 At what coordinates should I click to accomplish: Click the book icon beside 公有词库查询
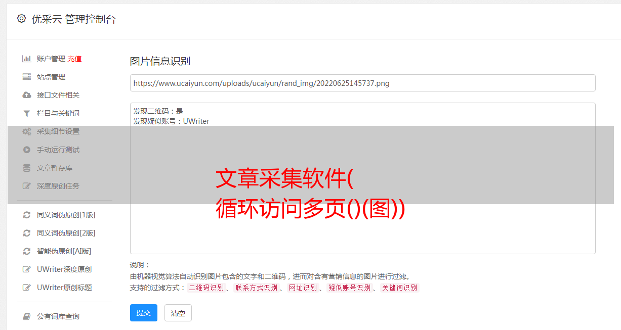(27, 316)
